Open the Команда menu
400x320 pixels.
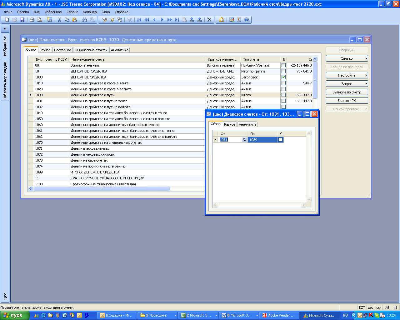click(90, 12)
